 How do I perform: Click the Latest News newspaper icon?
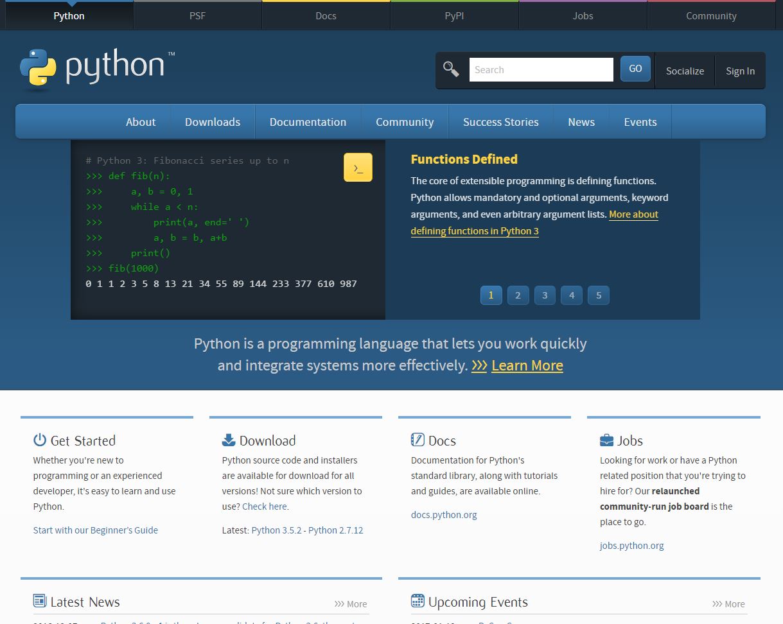click(40, 601)
